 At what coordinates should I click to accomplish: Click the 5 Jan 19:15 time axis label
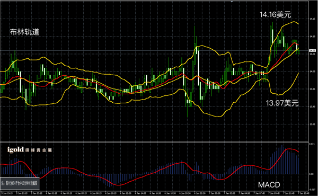7,193
